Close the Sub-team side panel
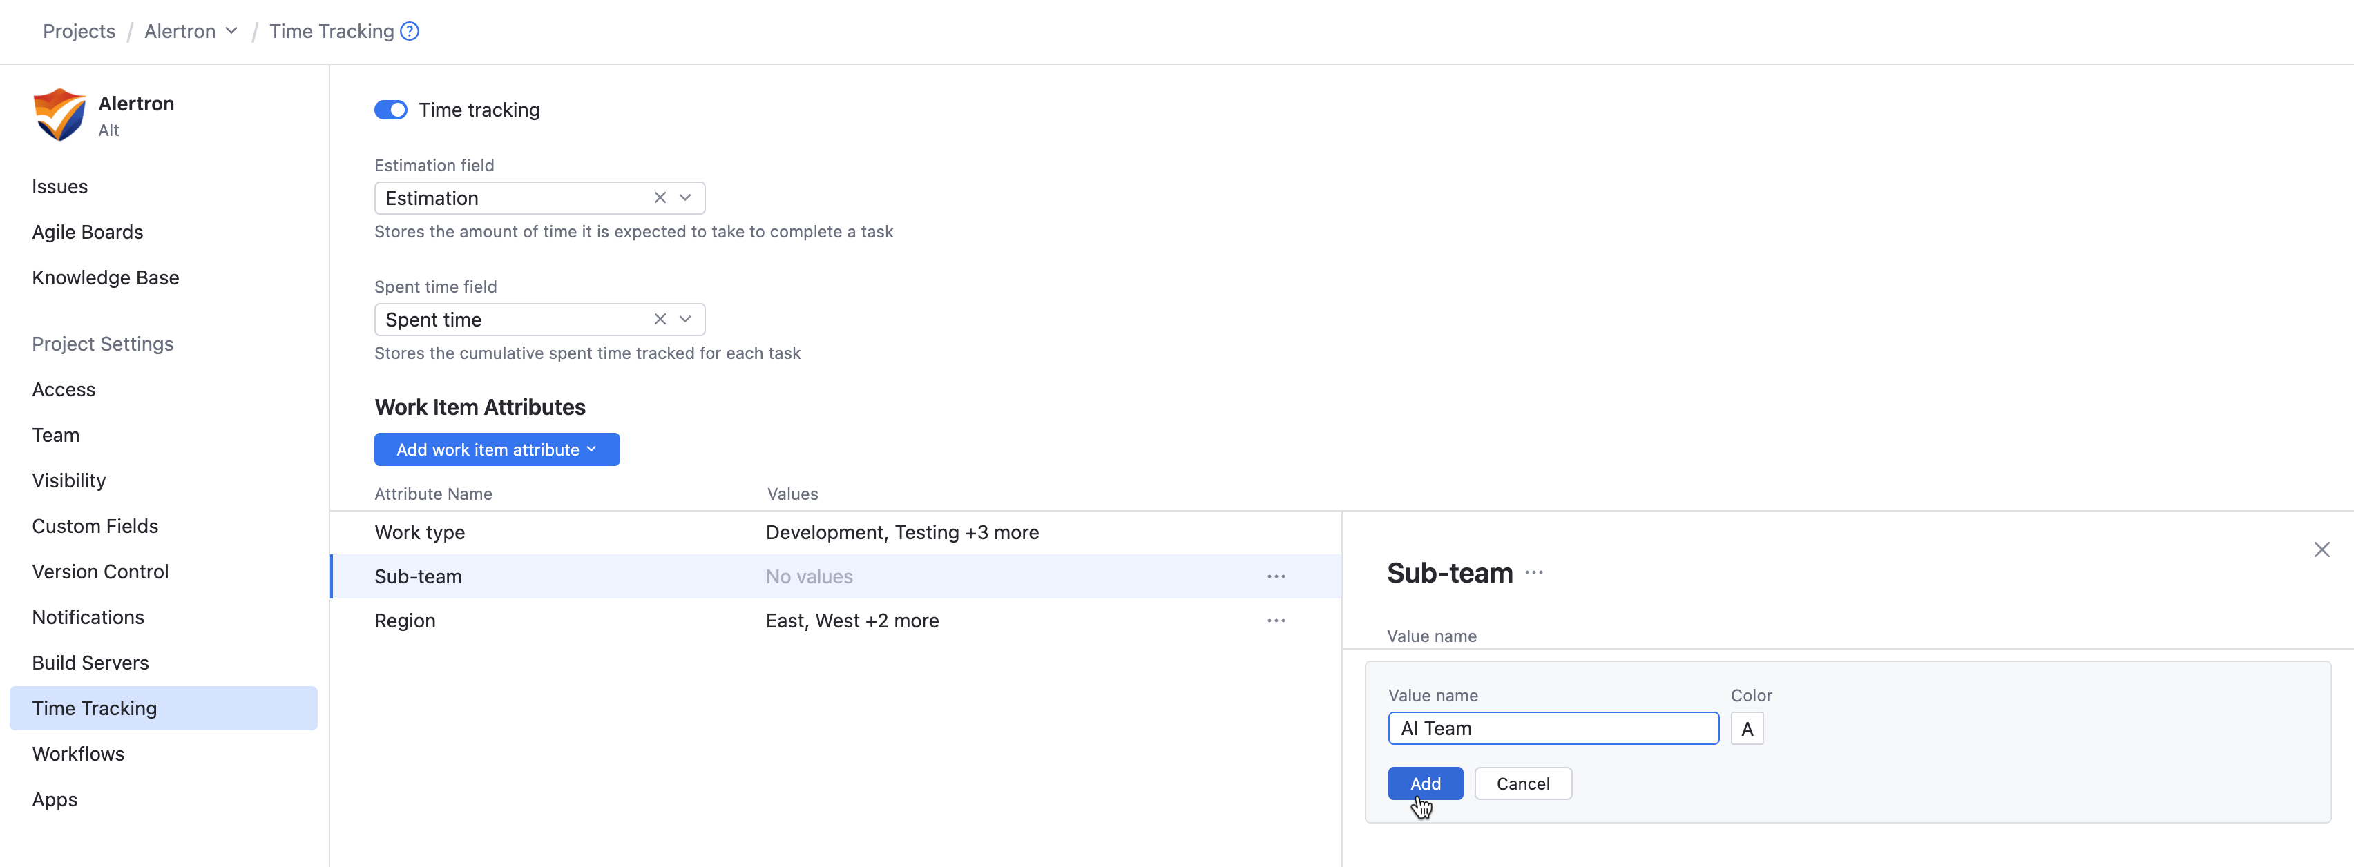Viewport: 2365px width, 867px height. pos(2320,549)
